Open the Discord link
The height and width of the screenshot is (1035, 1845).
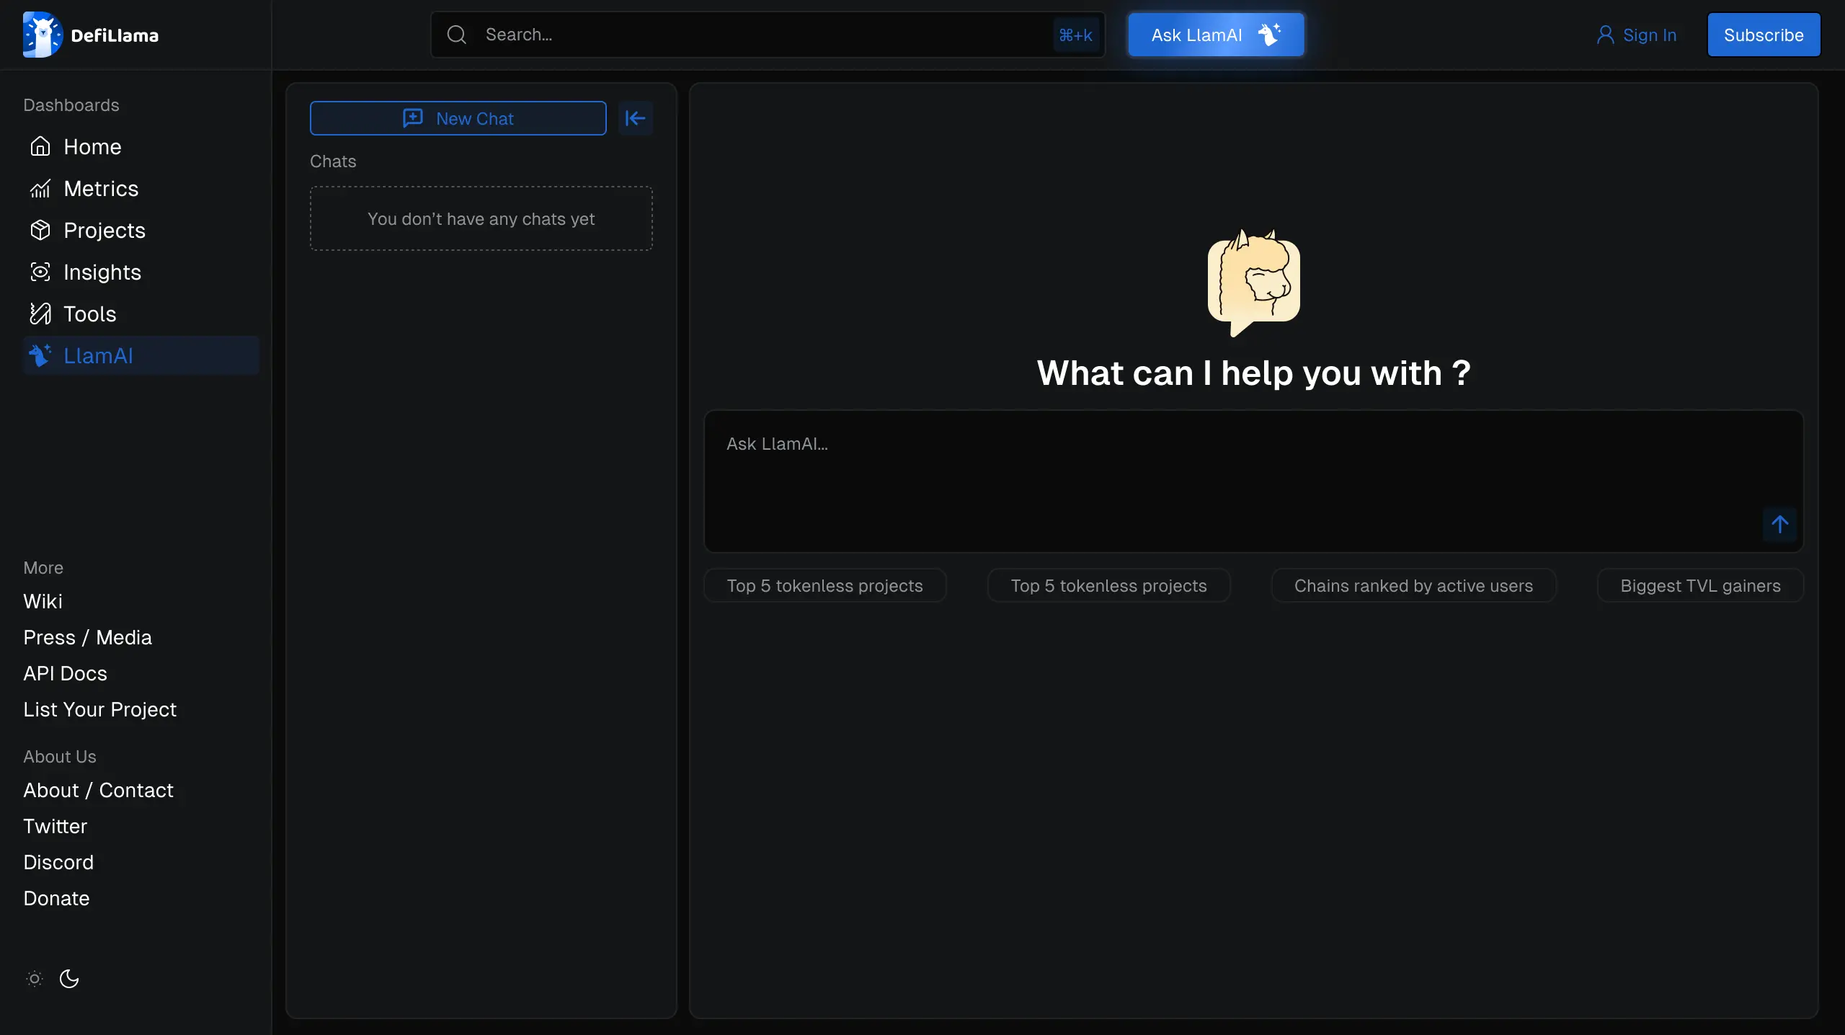click(x=58, y=862)
